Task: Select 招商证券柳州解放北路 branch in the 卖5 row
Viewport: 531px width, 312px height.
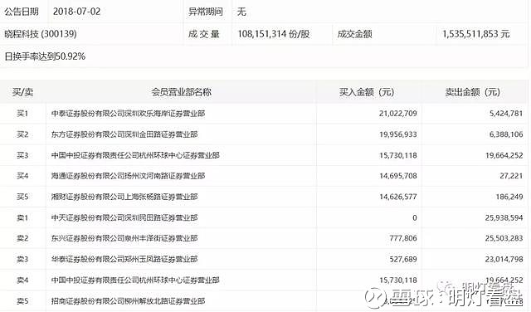Action: [x=128, y=301]
